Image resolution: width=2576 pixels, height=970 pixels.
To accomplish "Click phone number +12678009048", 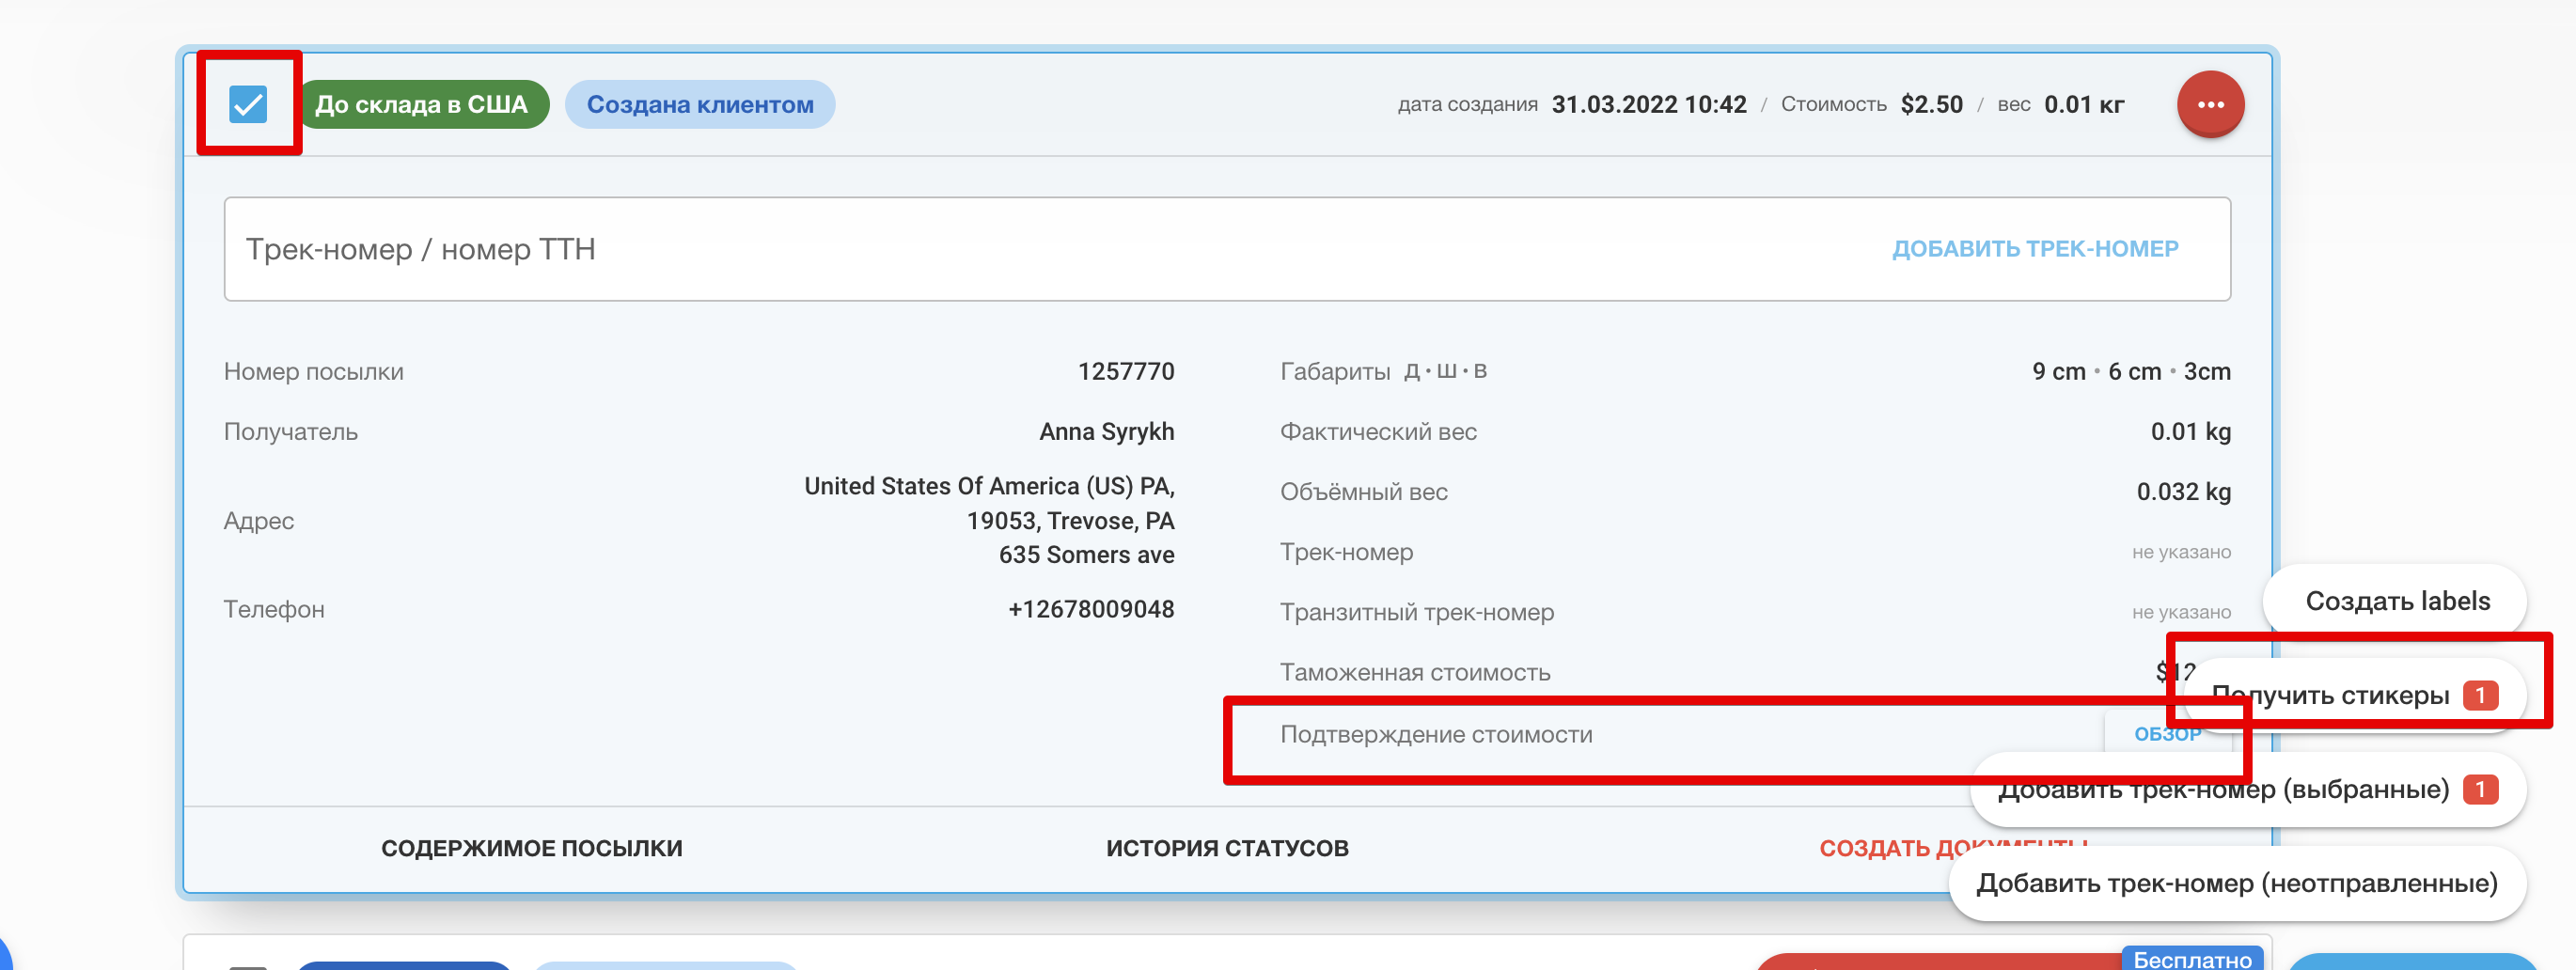I will coord(1091,609).
